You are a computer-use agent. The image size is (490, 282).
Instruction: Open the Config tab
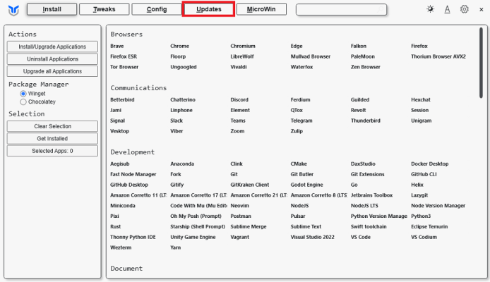coord(157,9)
